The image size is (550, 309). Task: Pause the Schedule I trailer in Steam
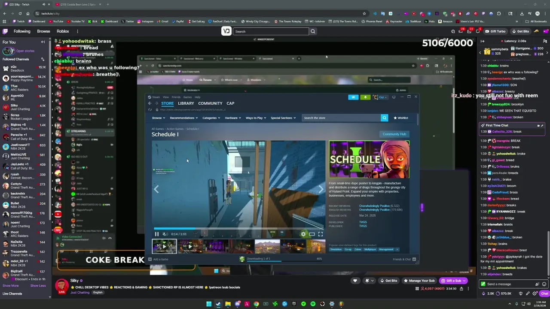point(157,234)
